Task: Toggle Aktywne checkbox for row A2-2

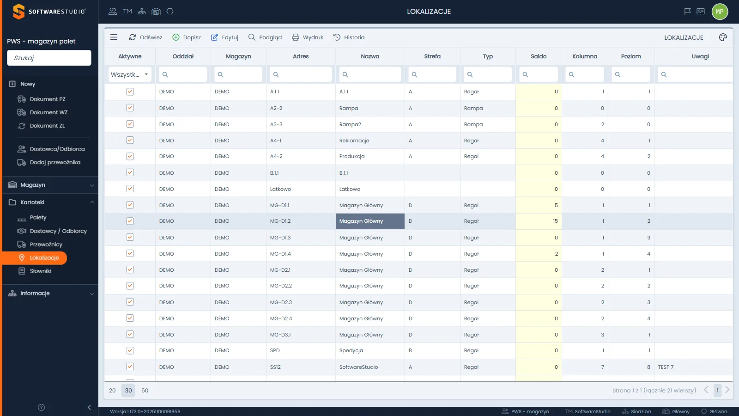Action: point(130,108)
